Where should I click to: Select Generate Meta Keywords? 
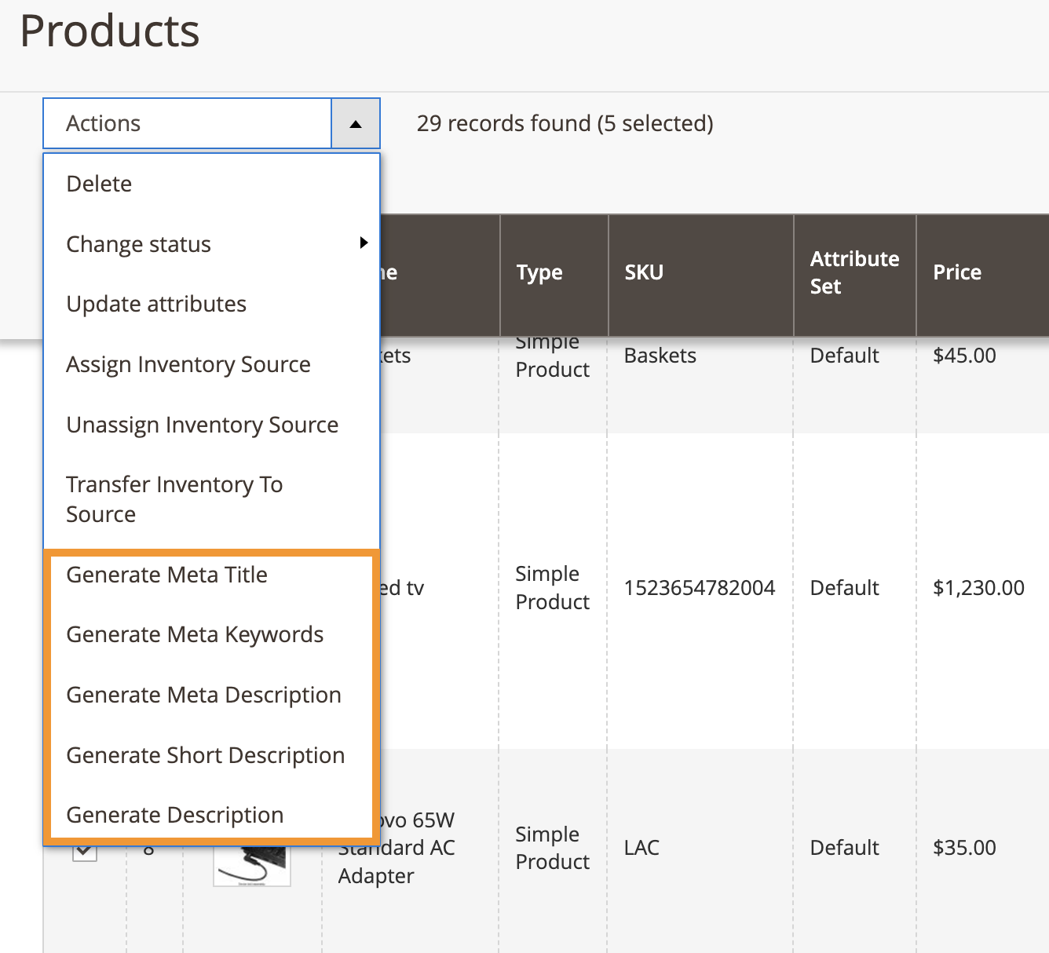pos(195,634)
